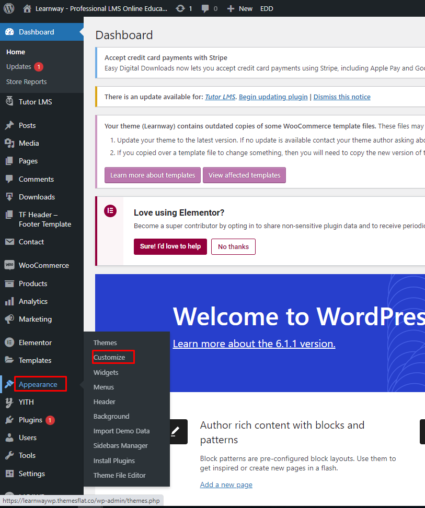Open Sidebars Manager
The height and width of the screenshot is (508, 425).
120,445
